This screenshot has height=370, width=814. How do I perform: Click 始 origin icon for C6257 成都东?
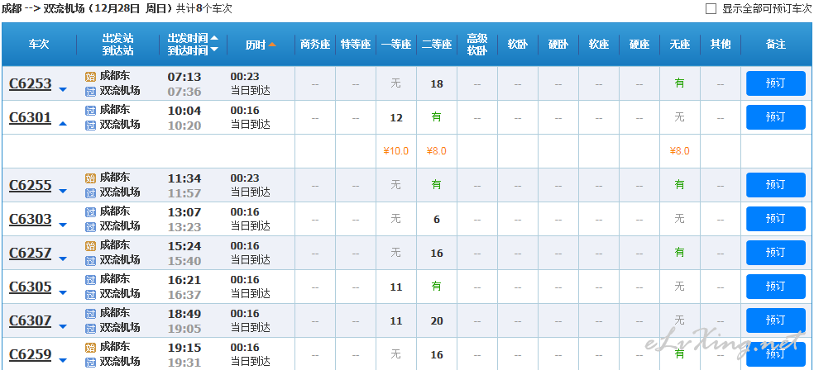tap(90, 245)
